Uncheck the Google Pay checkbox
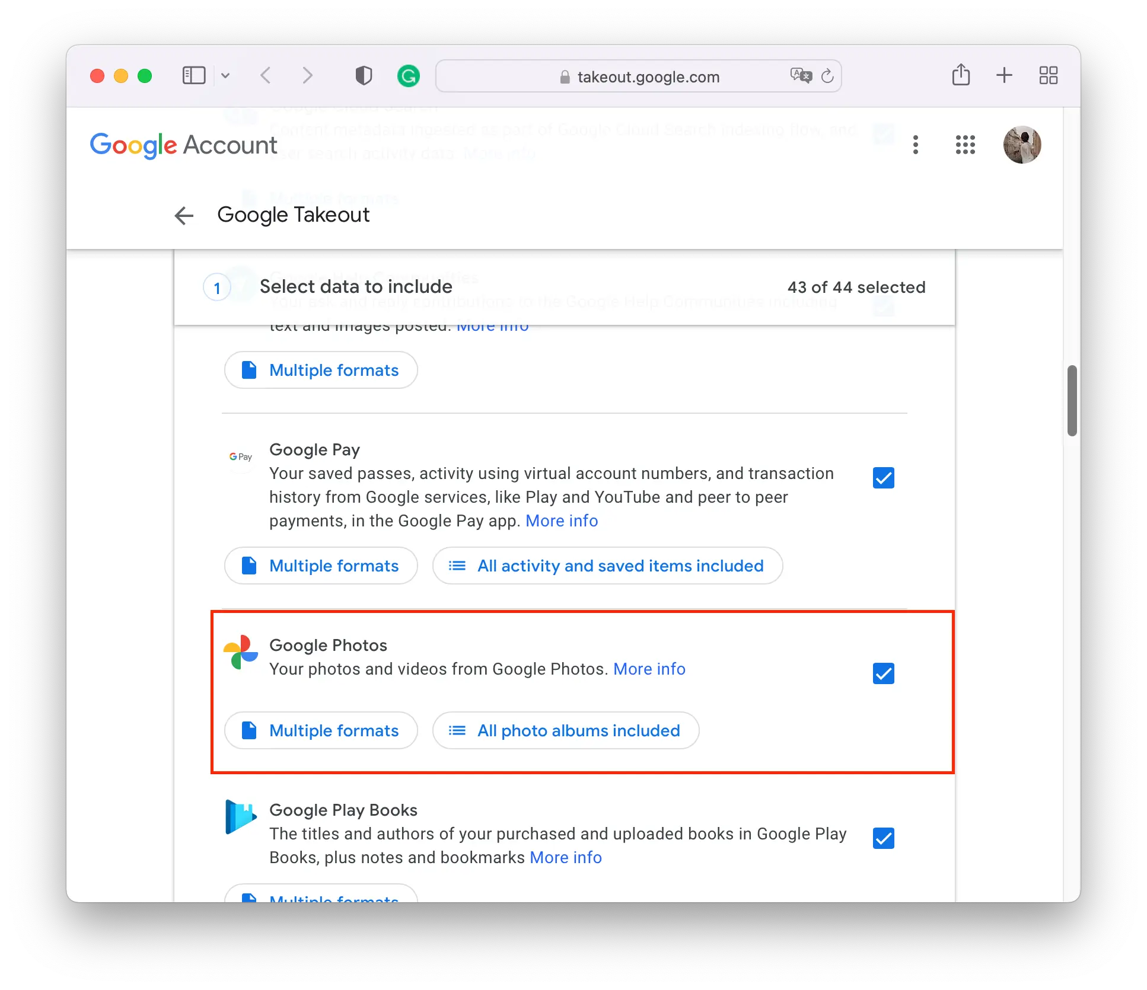The height and width of the screenshot is (990, 1147). [x=883, y=478]
